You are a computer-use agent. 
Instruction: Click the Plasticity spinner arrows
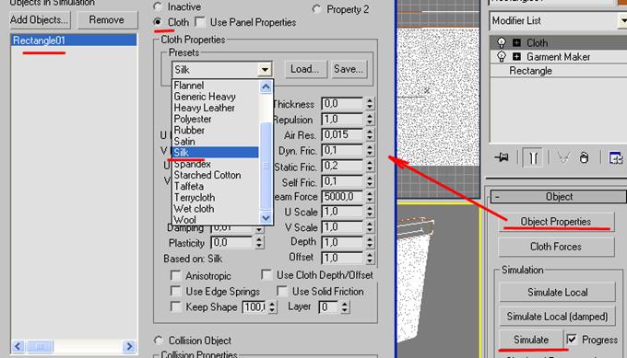(x=259, y=243)
